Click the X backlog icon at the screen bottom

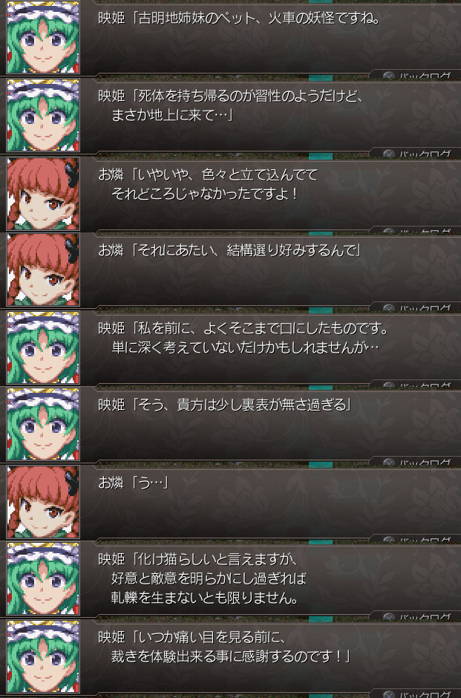point(389,694)
